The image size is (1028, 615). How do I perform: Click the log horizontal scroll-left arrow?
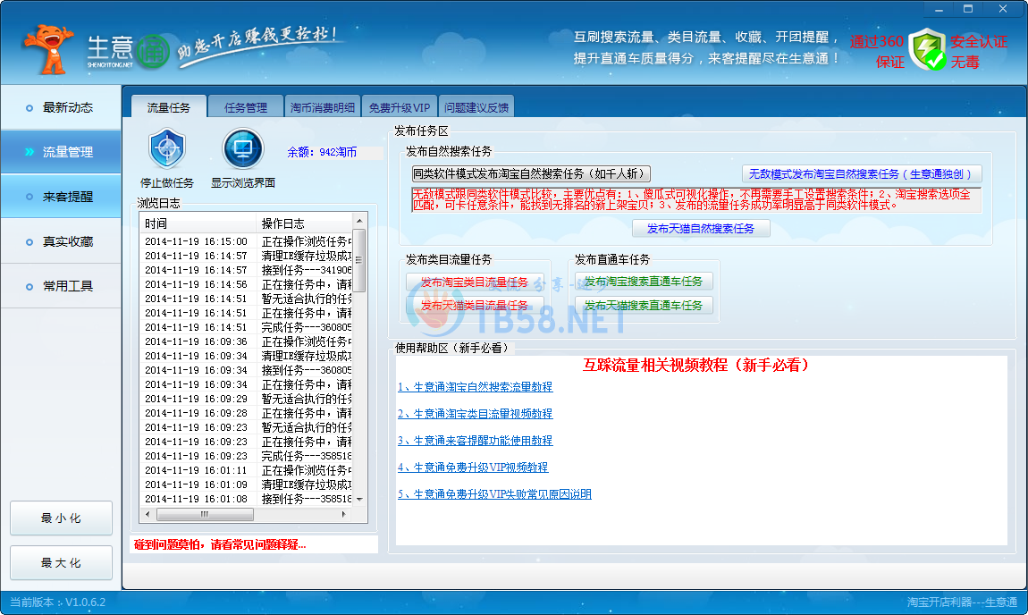point(147,515)
